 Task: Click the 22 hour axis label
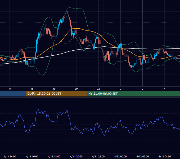point(98,89)
